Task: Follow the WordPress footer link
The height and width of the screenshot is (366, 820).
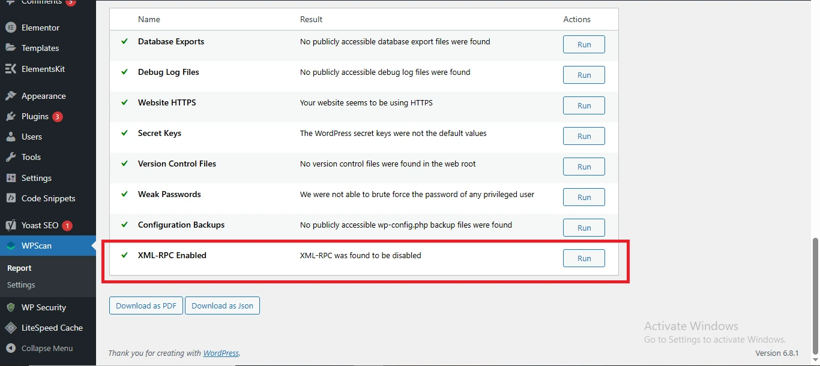Action: click(221, 353)
